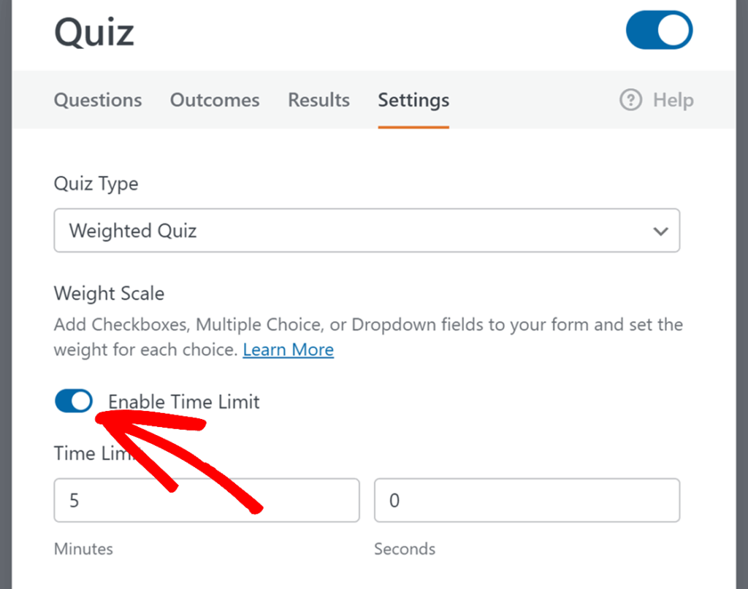Open the Quiz Type dropdown showing Weighted Quiz
This screenshot has width=748, height=589.
351,231
